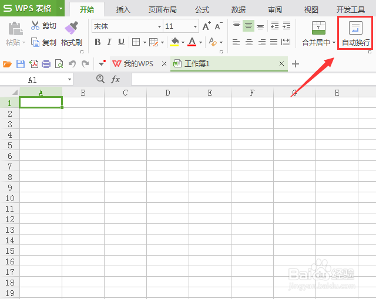The height and width of the screenshot is (299, 376).
Task: Toggle top vertical alignment
Action: click(x=237, y=25)
